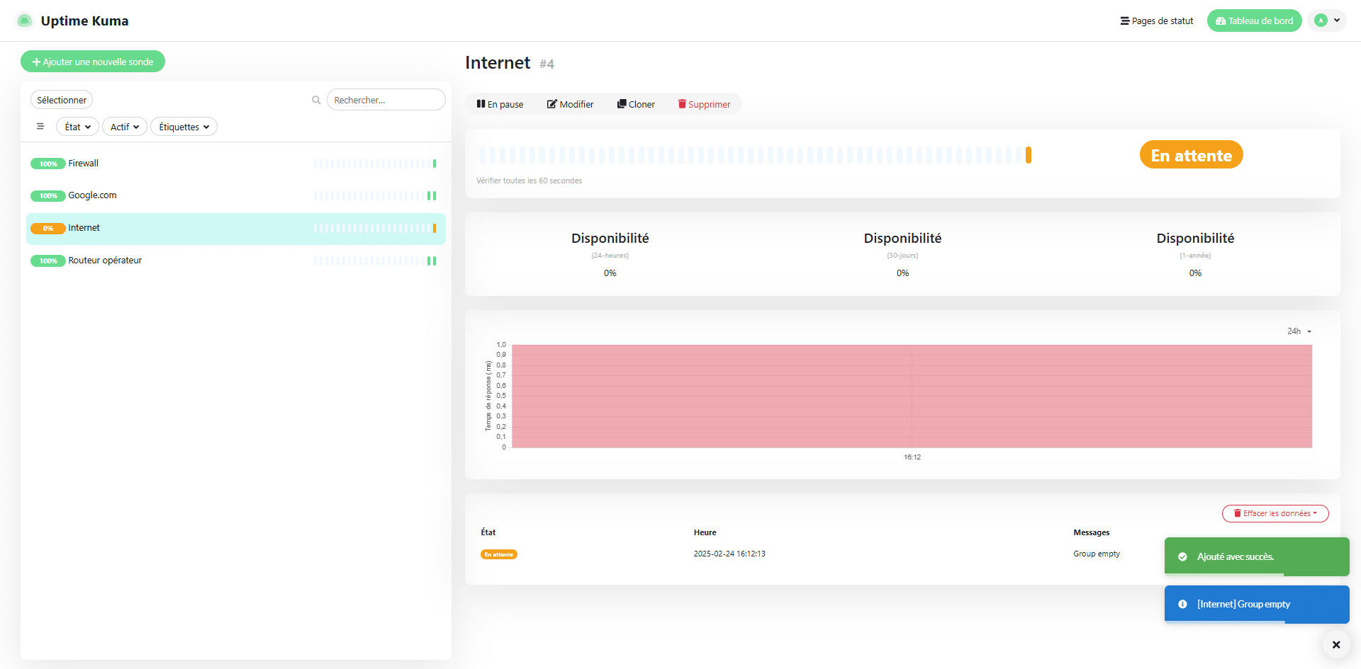Go to Tableau de bord
The width and height of the screenshot is (1361, 669).
pos(1254,21)
